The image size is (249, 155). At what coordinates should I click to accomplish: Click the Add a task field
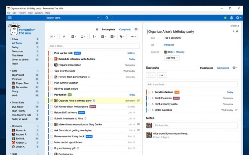coord(94,46)
